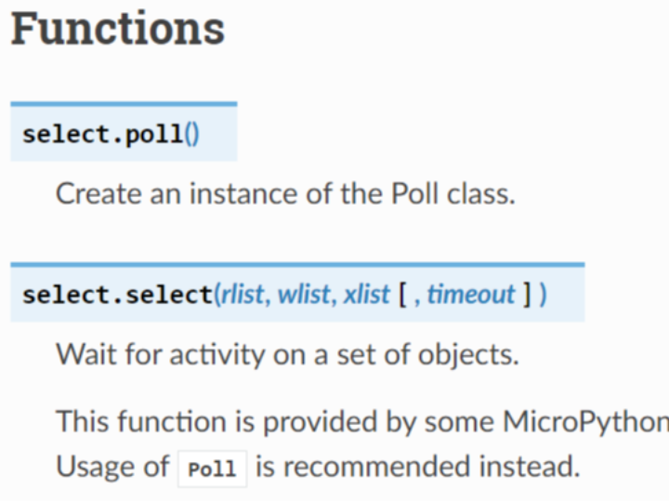
Task: Click the blue top border above select.select
Action: [x=297, y=265]
